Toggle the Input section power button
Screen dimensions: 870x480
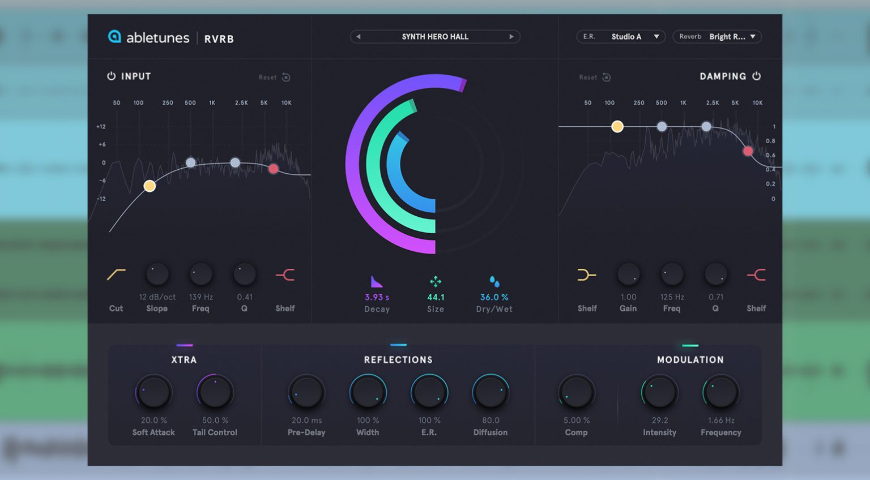coord(110,76)
